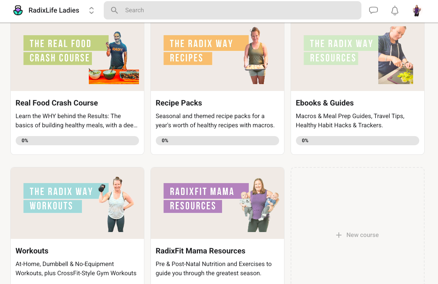
Task: Open the Ebooks & Guides course title
Action: [325, 103]
